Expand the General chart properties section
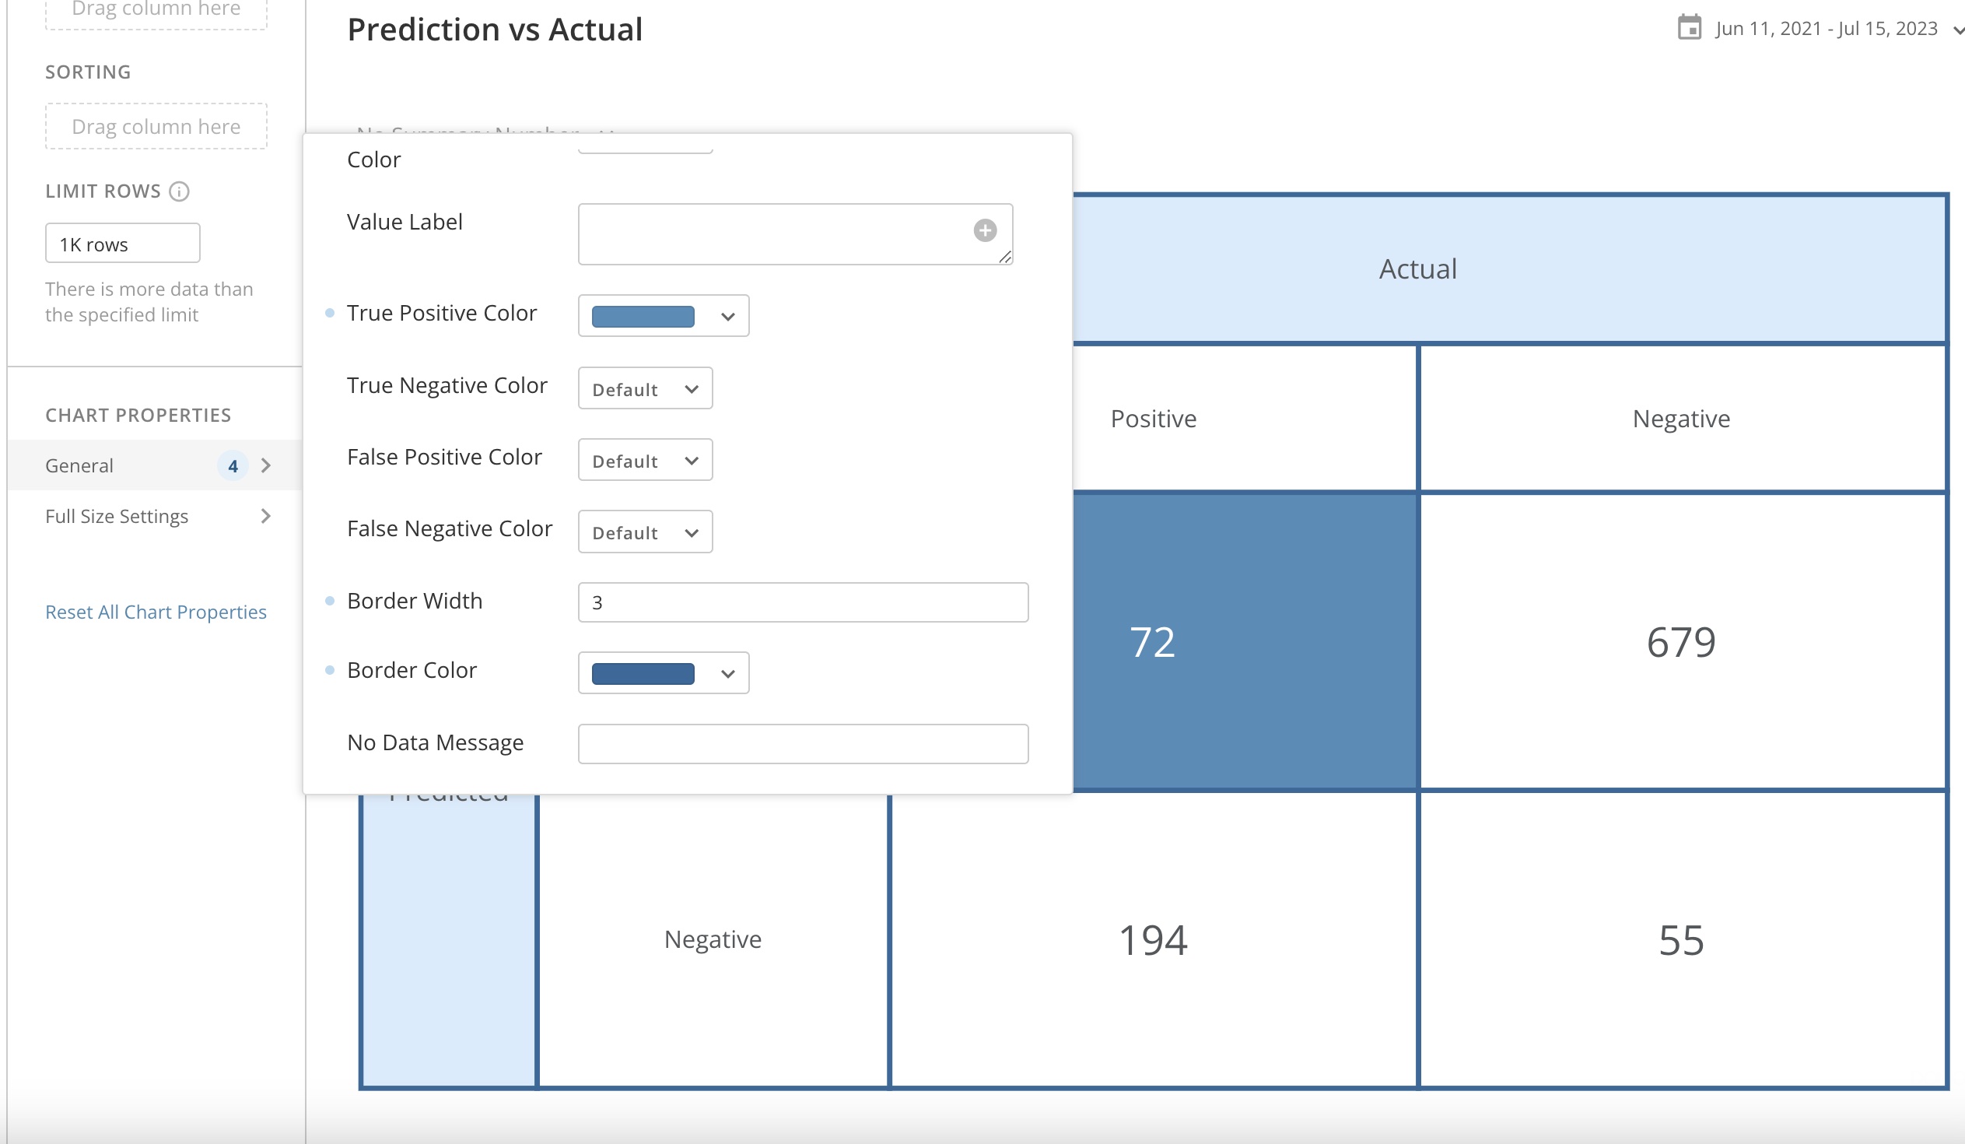Screen dimensions: 1965x1144 click(266, 465)
